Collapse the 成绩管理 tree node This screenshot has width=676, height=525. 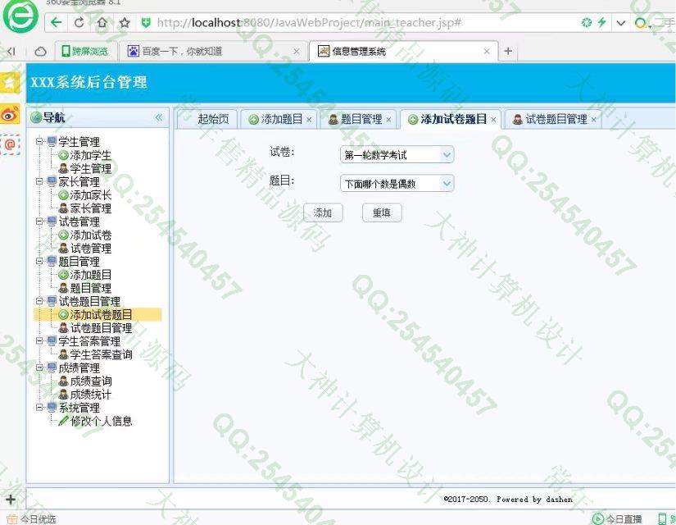click(39, 367)
